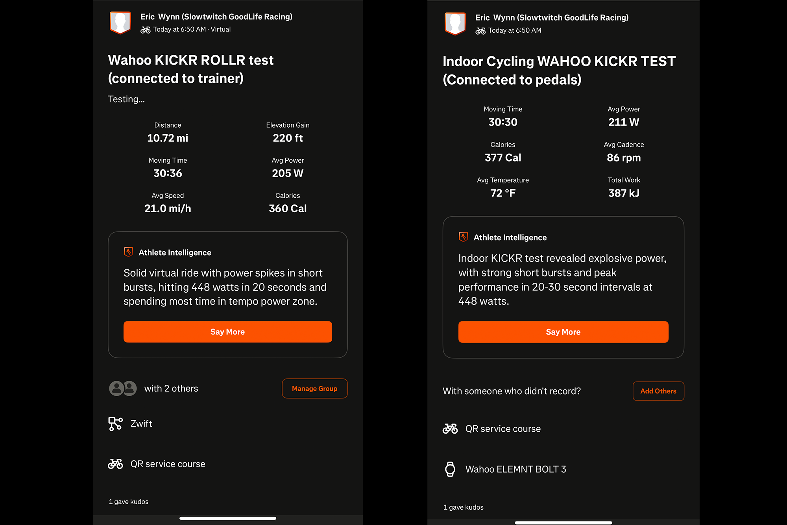Tap the group avatars next to 'with 2 others'
Screen dimensions: 787x525
pyautogui.click(x=123, y=388)
